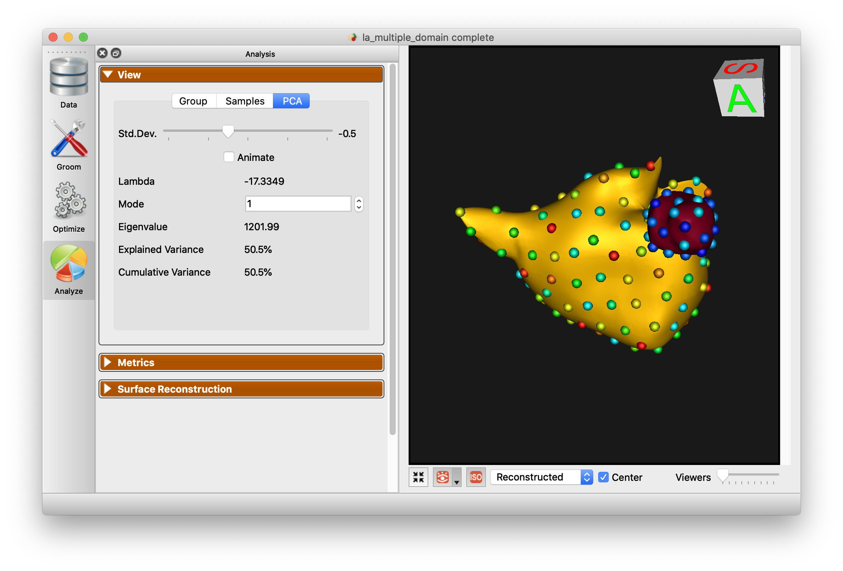Screen dimensions: 843x571
Task: Select the PCA tab
Action: (292, 101)
